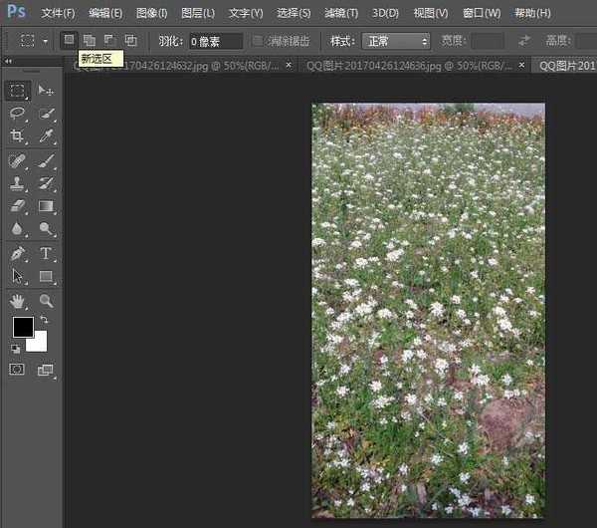Open the 滤镜(T) menu
Viewport: 597px width, 528px height.
coord(341,13)
